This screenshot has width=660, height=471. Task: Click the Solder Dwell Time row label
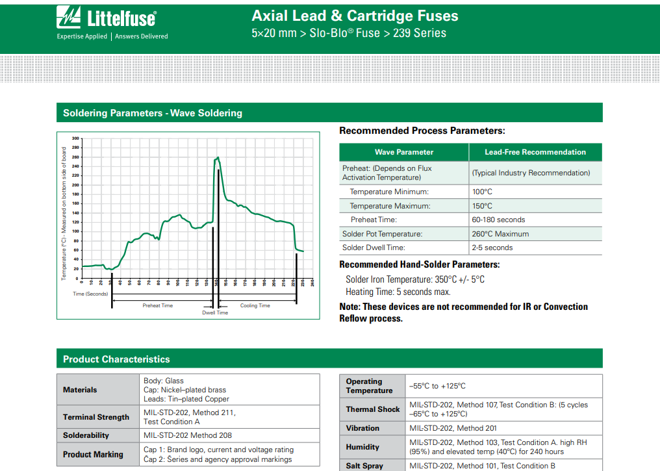tap(374, 248)
